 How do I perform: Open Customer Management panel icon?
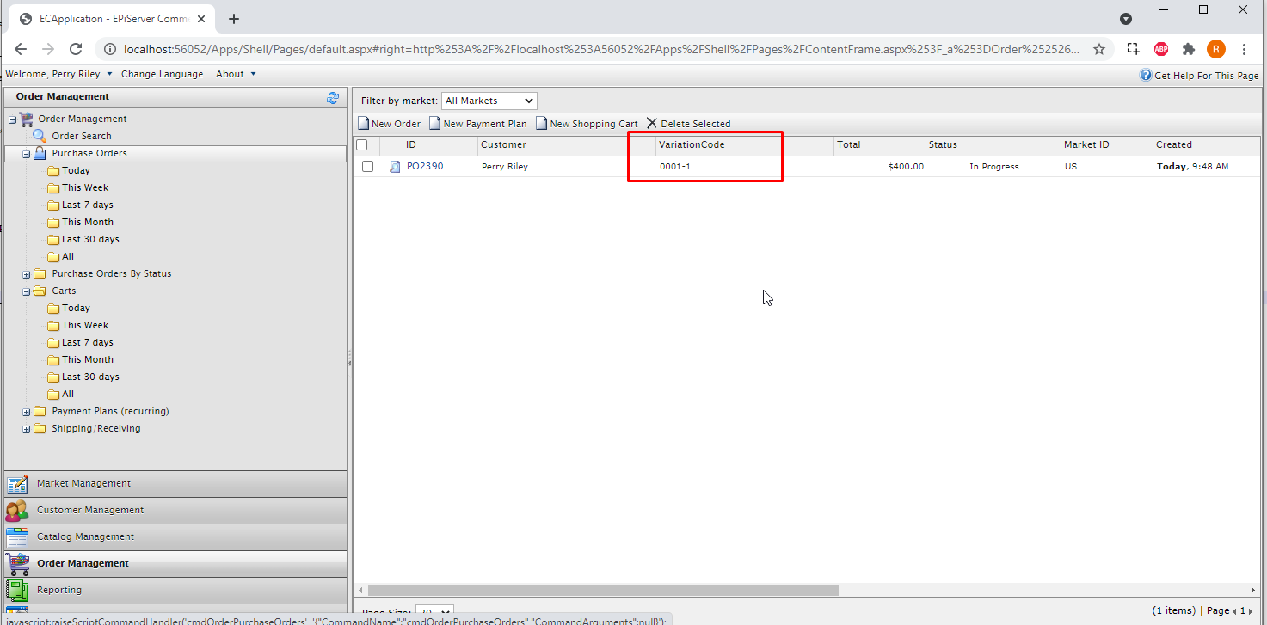coord(17,510)
